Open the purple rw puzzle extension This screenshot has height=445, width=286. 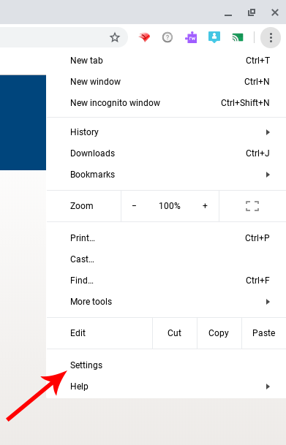coord(191,37)
